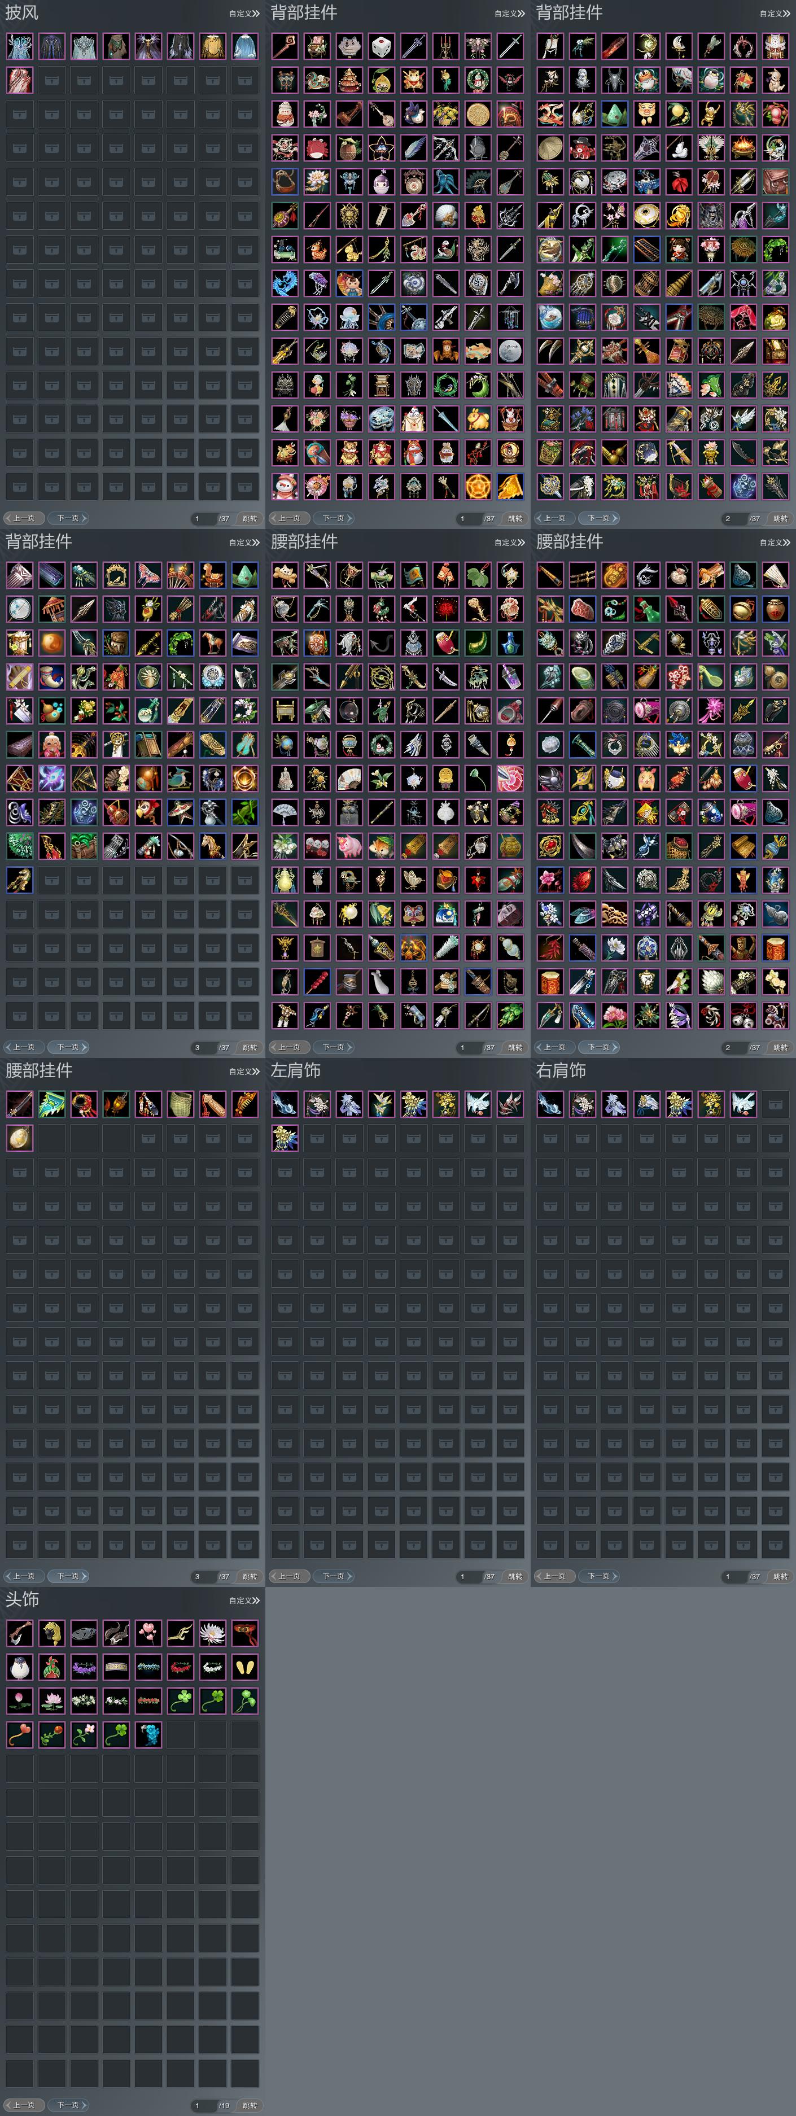This screenshot has height=2116, width=796.
Task: Click the green kite on 腰部挂件 page 3
Action: coord(52,1104)
